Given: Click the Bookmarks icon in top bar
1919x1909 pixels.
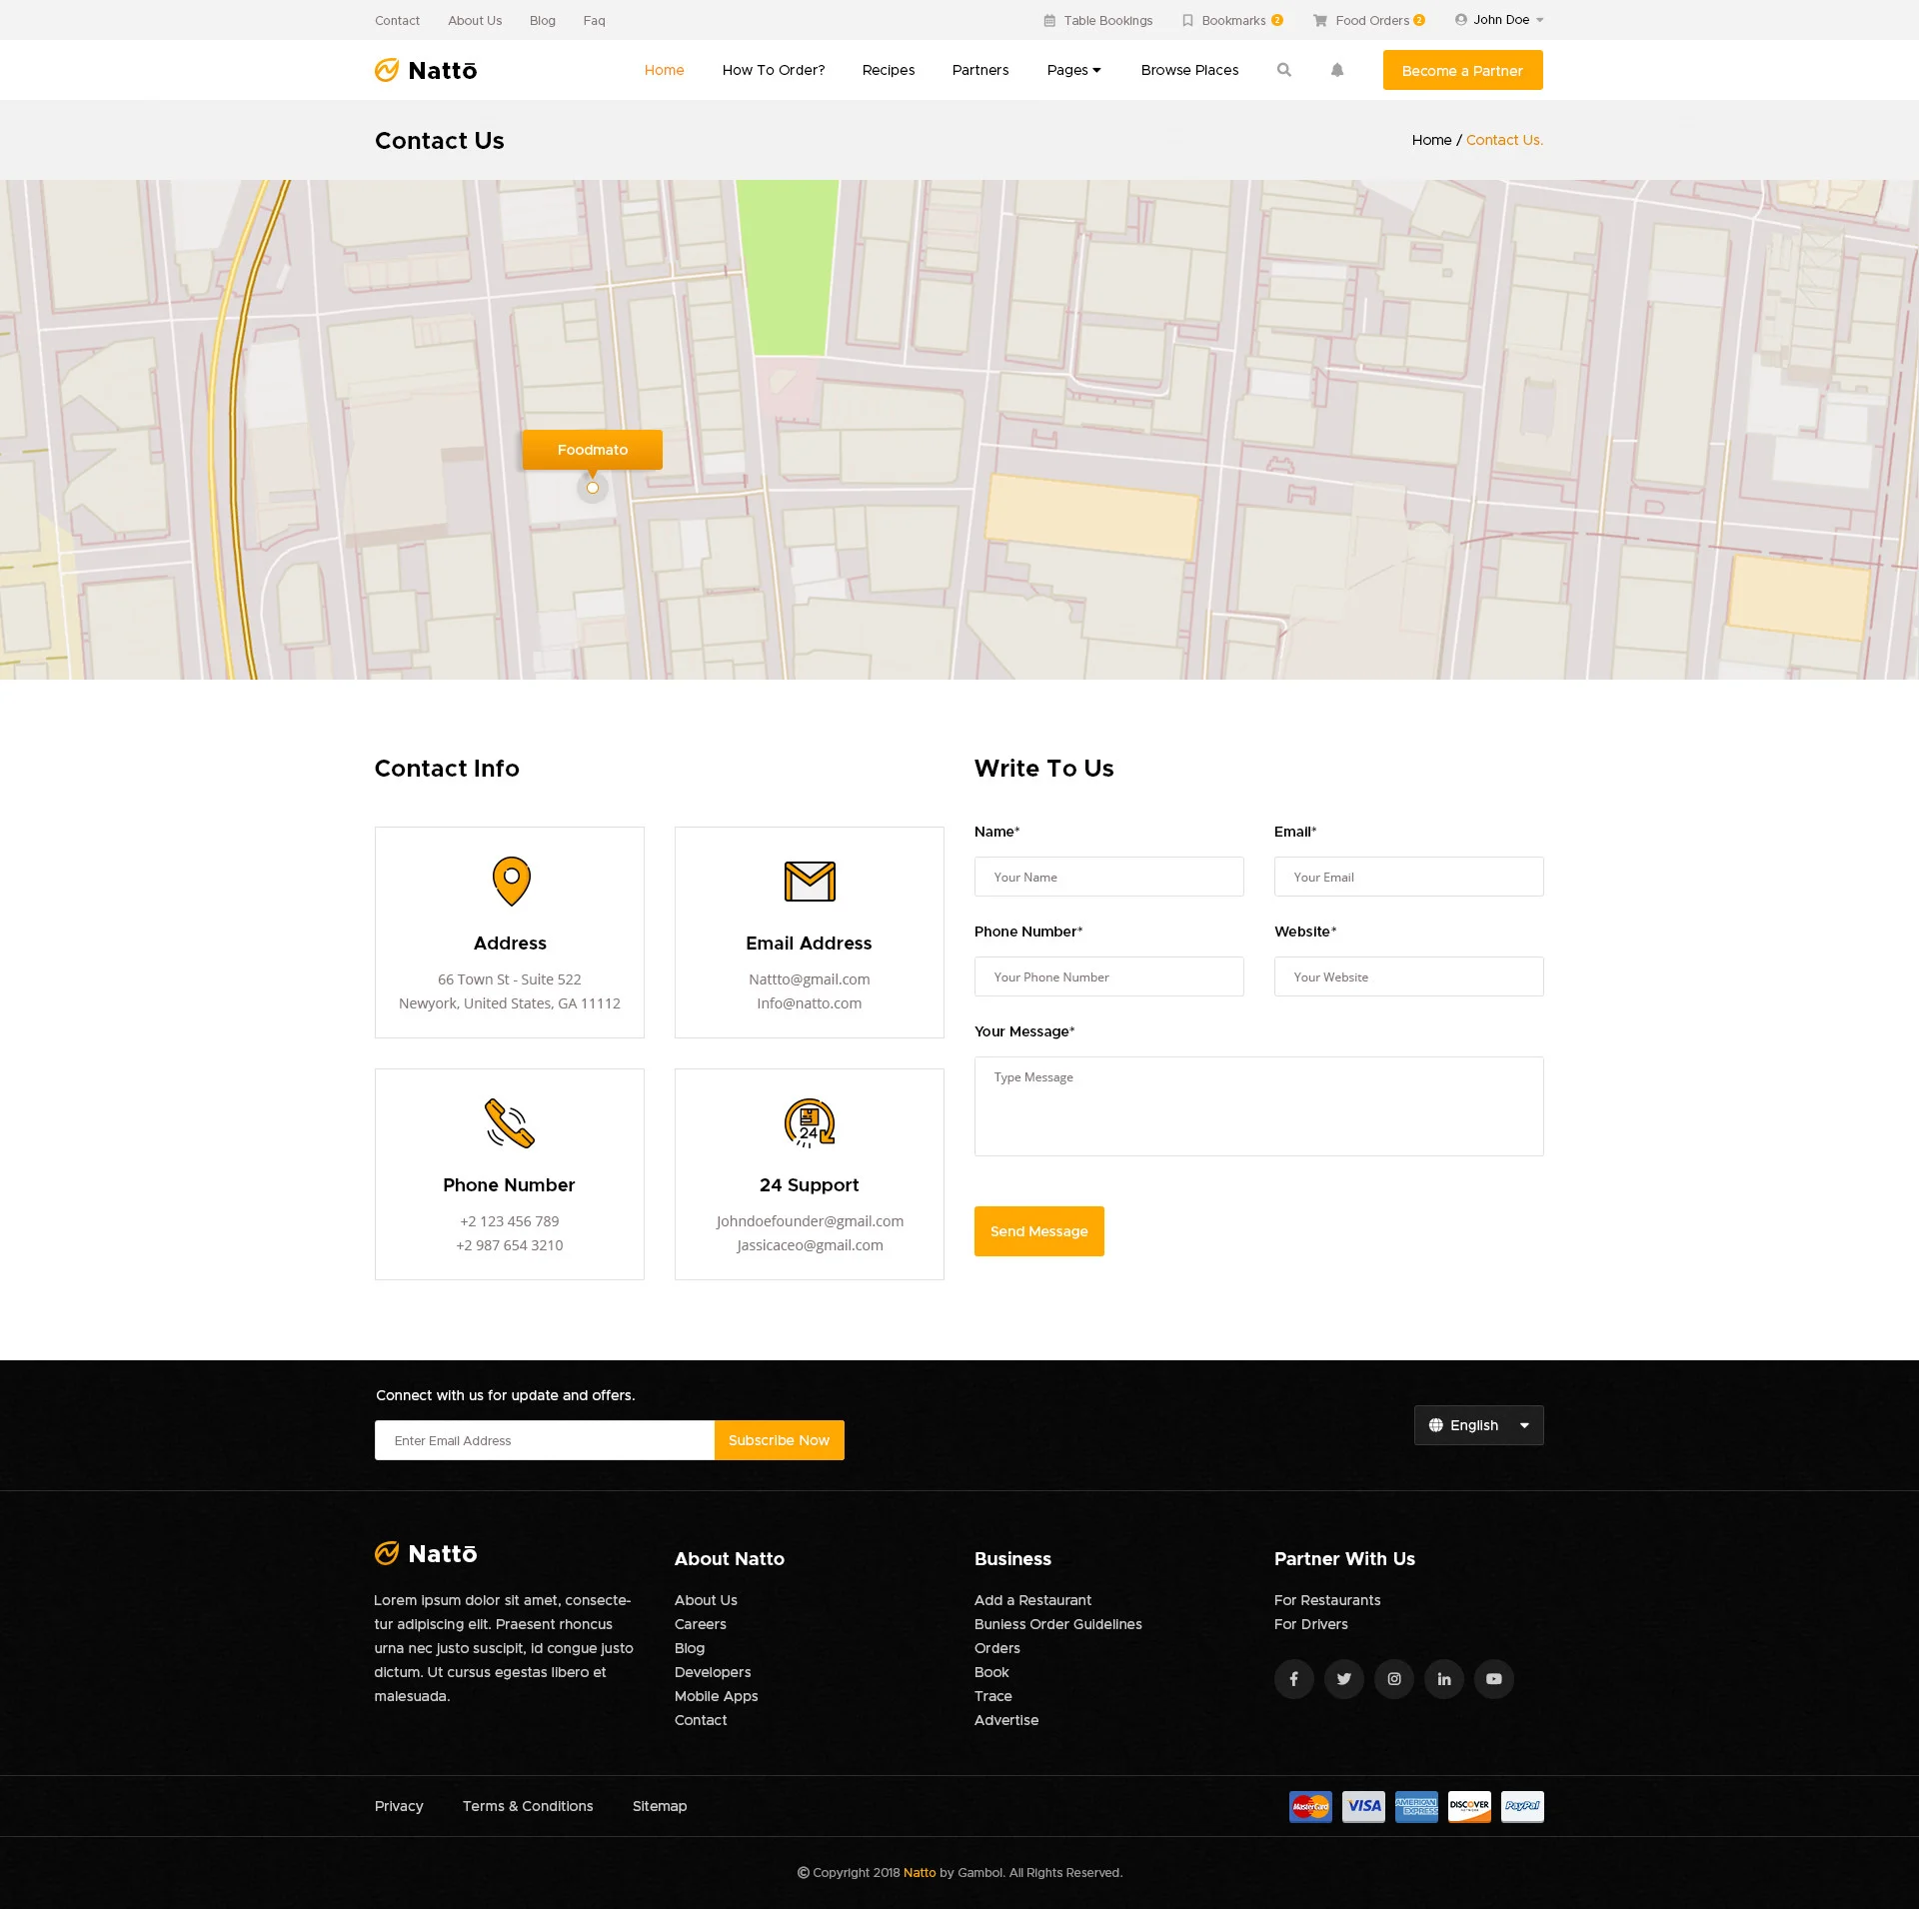Looking at the screenshot, I should 1187,20.
